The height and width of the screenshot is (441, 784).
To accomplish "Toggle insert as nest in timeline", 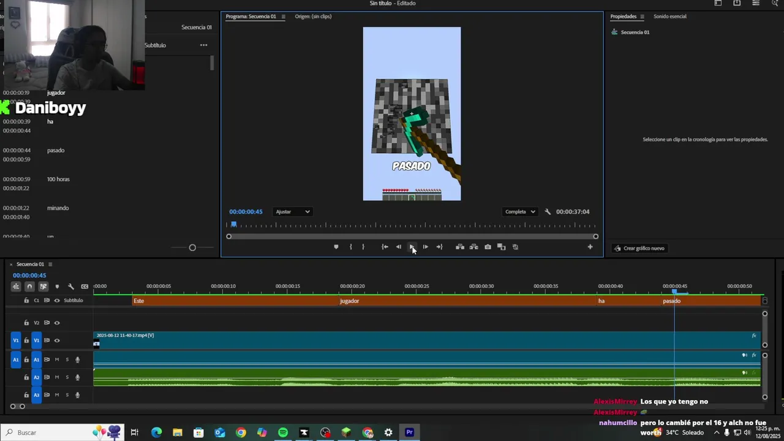I will [x=17, y=287].
